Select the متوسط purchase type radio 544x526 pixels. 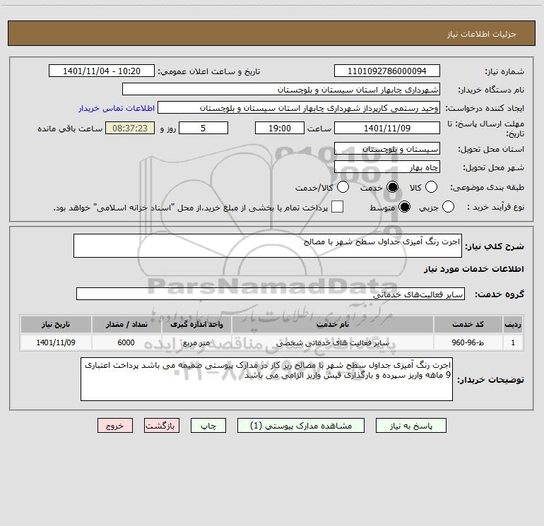pos(405,207)
